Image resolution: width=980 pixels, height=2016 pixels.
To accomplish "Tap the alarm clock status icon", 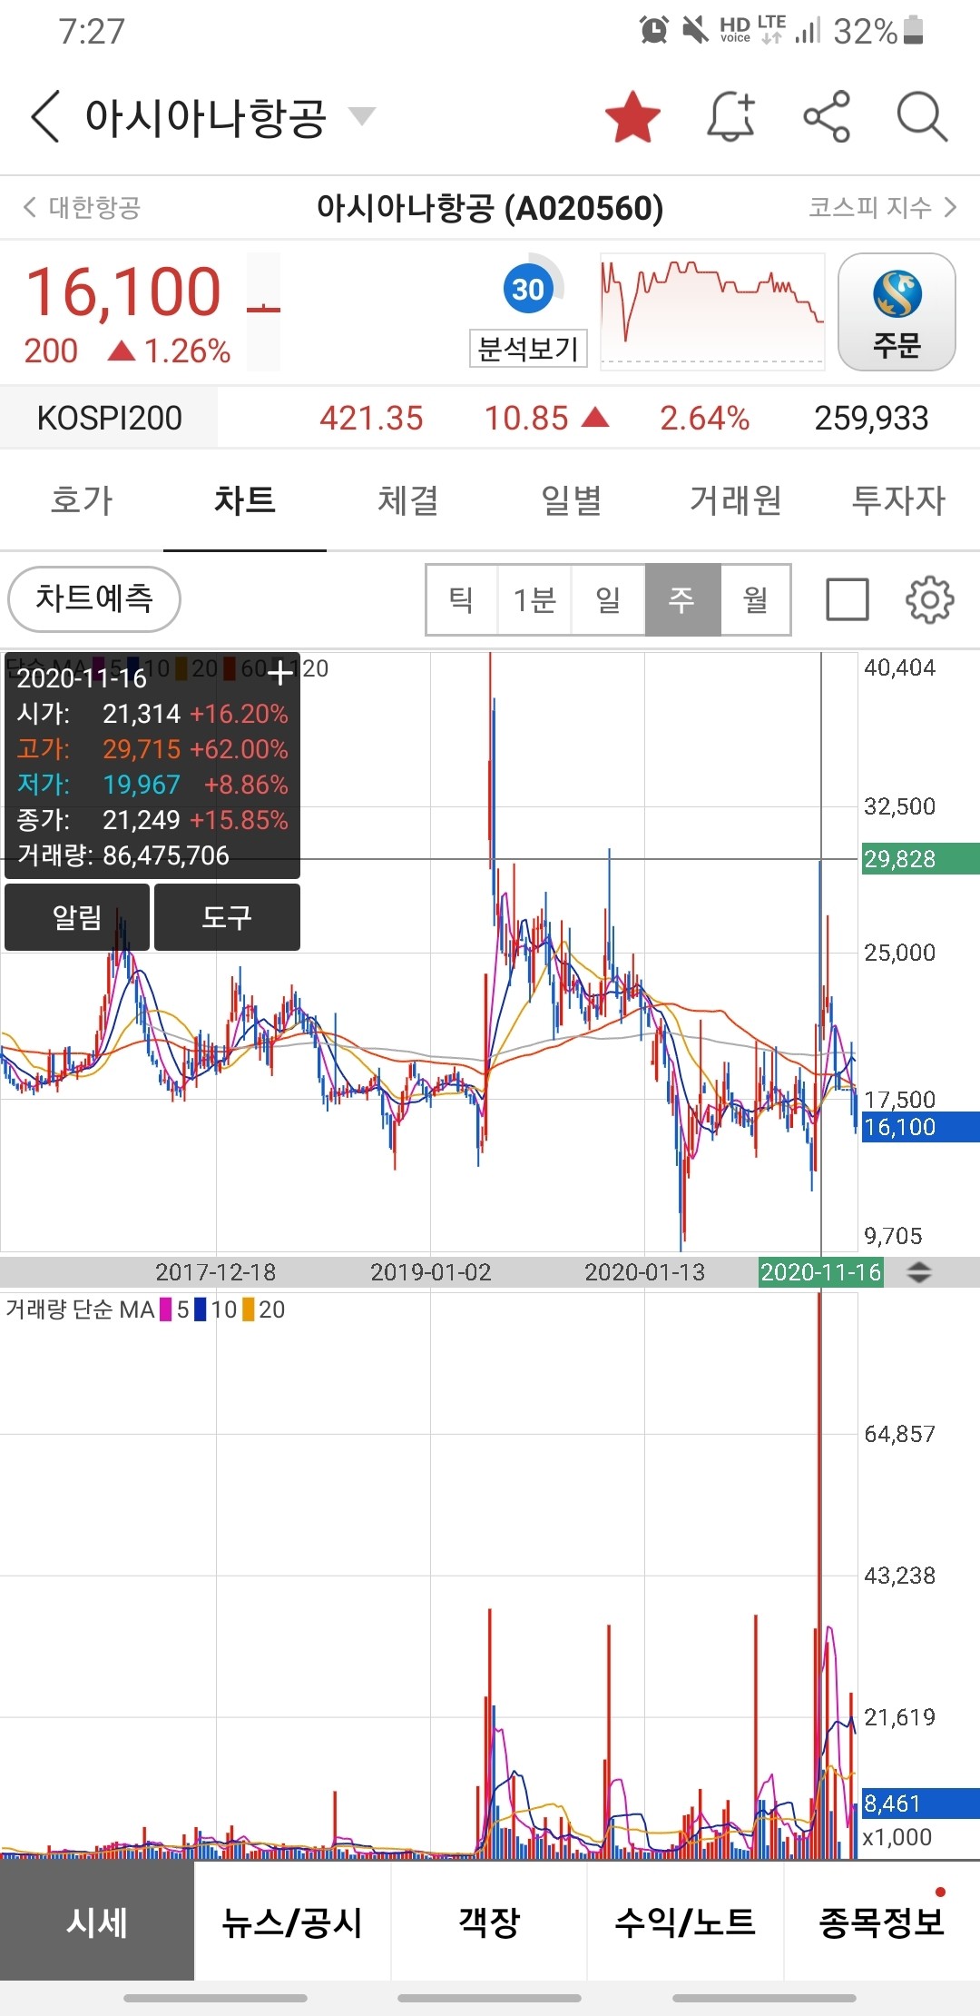I will click(x=653, y=30).
